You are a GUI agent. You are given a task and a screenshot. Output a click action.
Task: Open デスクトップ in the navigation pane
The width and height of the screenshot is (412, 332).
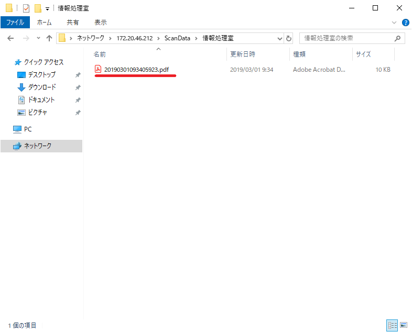(36, 75)
